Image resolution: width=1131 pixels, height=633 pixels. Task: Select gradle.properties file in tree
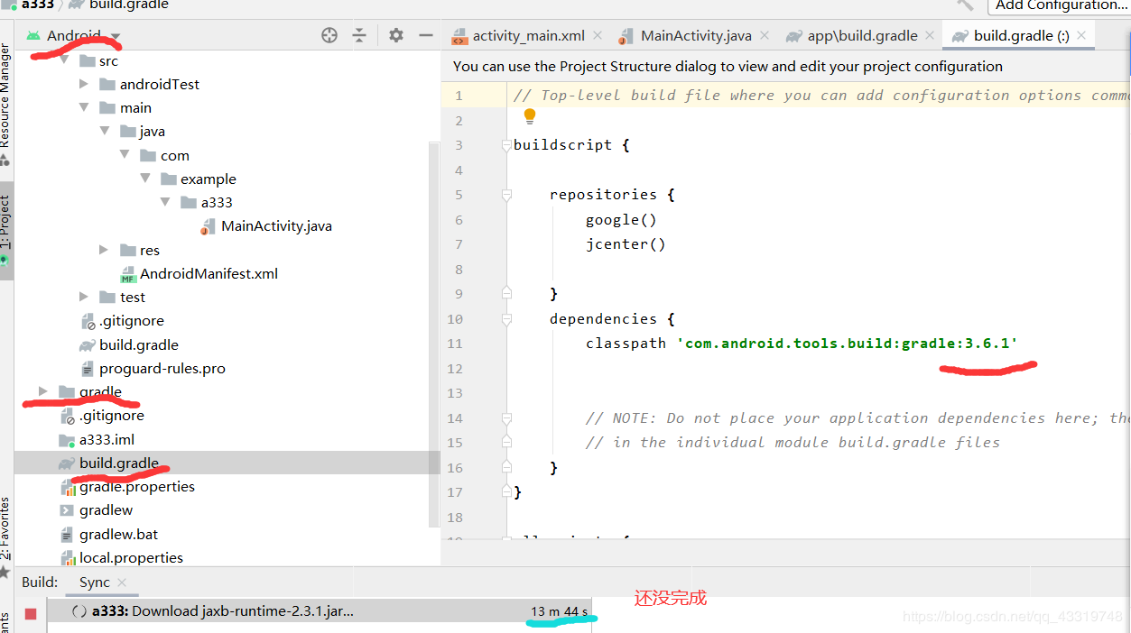click(x=136, y=487)
